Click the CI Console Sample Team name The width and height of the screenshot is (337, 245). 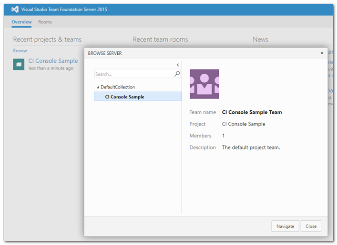point(252,113)
